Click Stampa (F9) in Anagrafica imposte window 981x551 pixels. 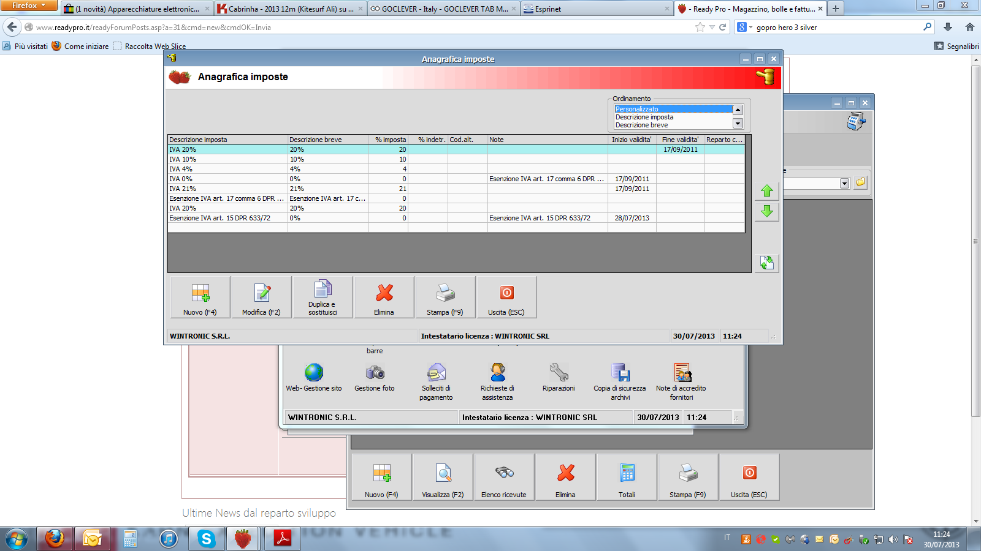[x=446, y=297]
